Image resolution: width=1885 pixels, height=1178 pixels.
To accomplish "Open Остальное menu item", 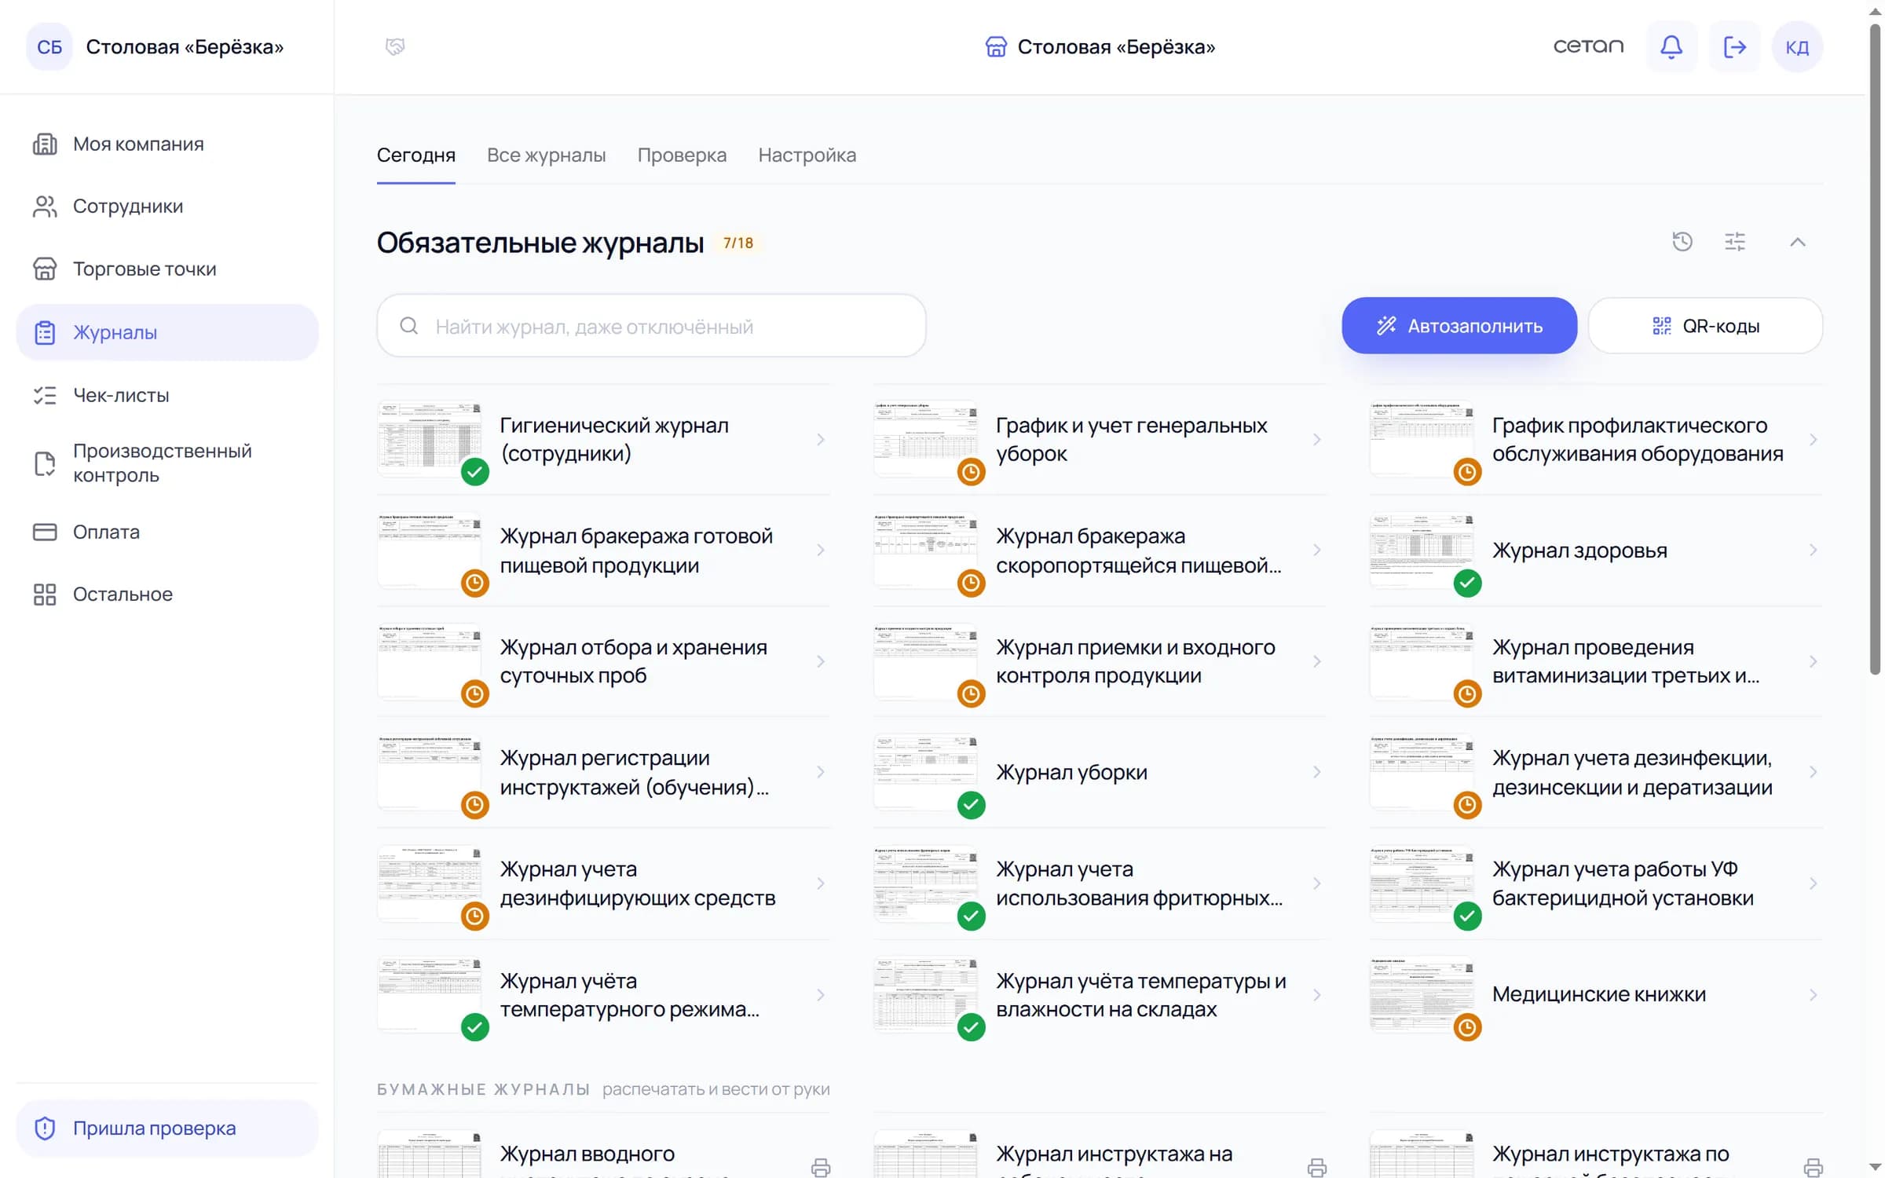I will pyautogui.click(x=167, y=594).
